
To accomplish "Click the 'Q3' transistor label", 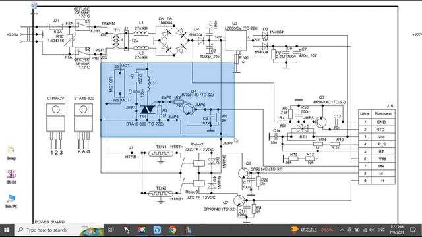I will click(x=321, y=97).
